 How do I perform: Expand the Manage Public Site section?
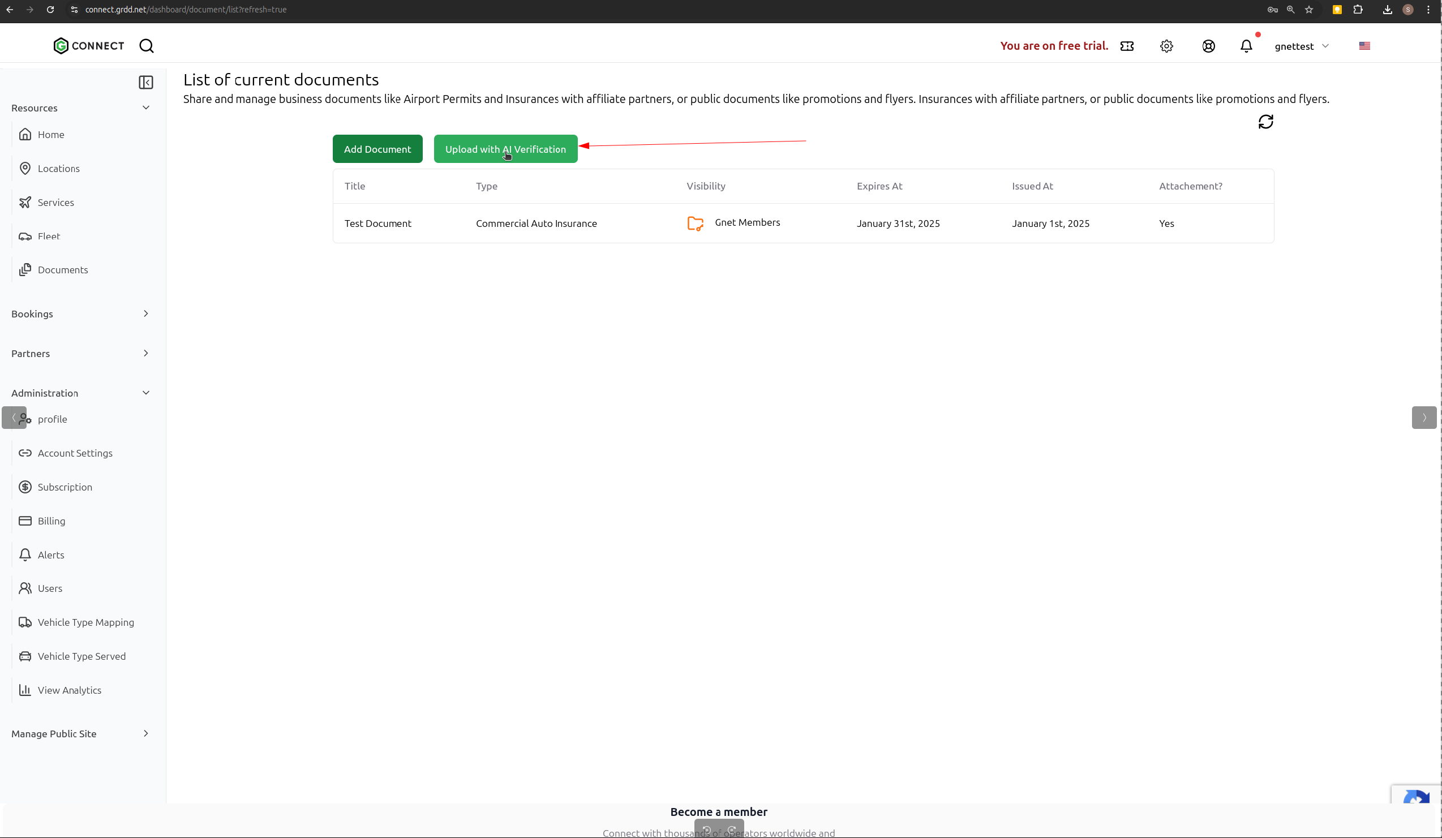coord(146,733)
